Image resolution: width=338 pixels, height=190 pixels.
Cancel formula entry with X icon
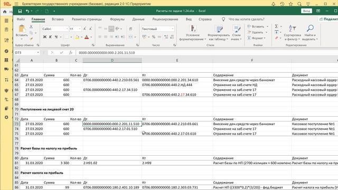point(52,53)
